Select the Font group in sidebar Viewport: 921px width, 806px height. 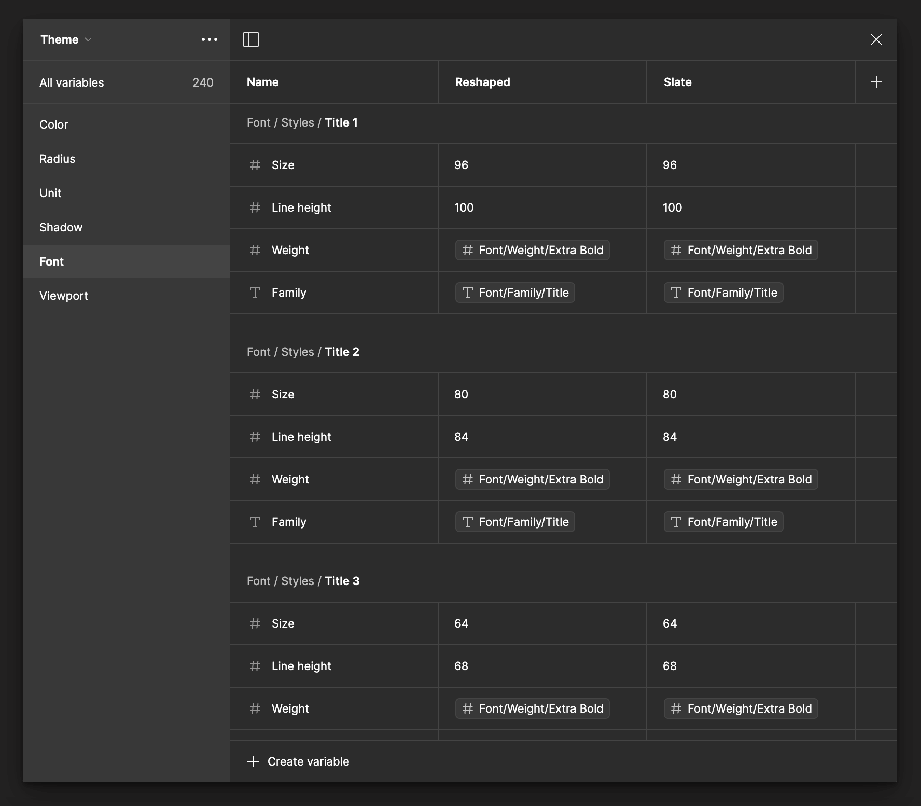click(127, 261)
